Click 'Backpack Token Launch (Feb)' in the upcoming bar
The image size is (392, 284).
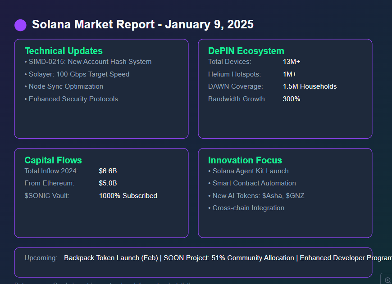click(x=111, y=258)
